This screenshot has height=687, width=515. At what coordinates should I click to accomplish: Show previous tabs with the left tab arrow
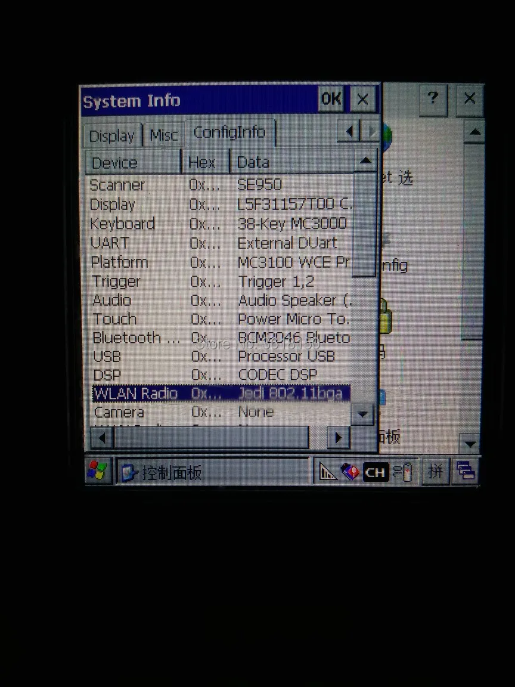349,131
